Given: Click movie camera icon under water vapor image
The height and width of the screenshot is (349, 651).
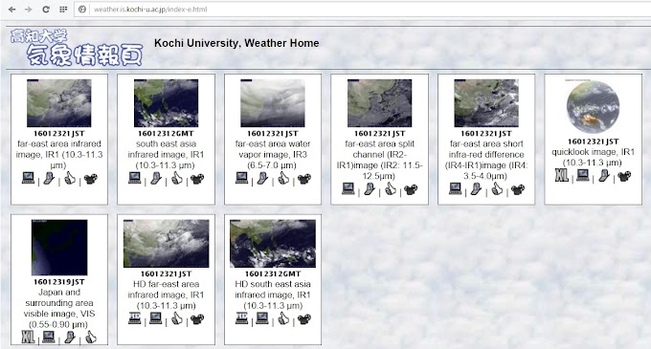Looking at the screenshot, I should [x=304, y=179].
